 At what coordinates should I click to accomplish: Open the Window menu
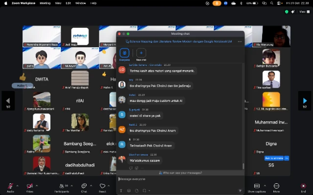tap(80, 3)
